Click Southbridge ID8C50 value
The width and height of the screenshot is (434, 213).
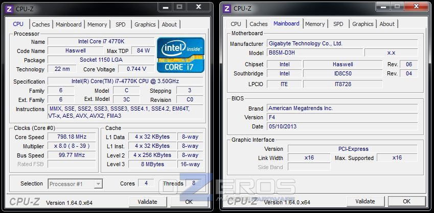point(342,73)
